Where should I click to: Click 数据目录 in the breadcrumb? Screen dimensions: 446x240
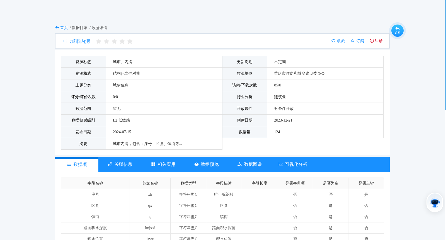(80, 28)
